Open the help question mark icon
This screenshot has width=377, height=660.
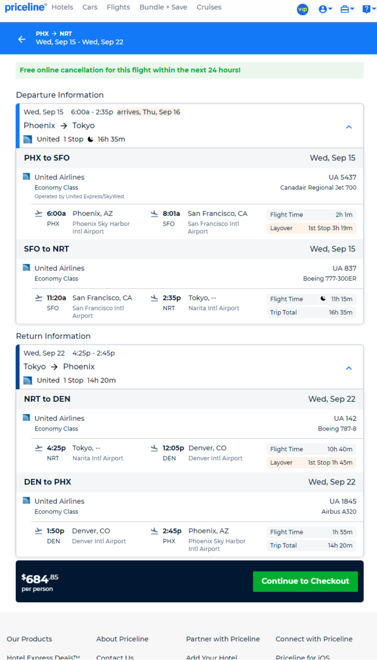coord(367,9)
